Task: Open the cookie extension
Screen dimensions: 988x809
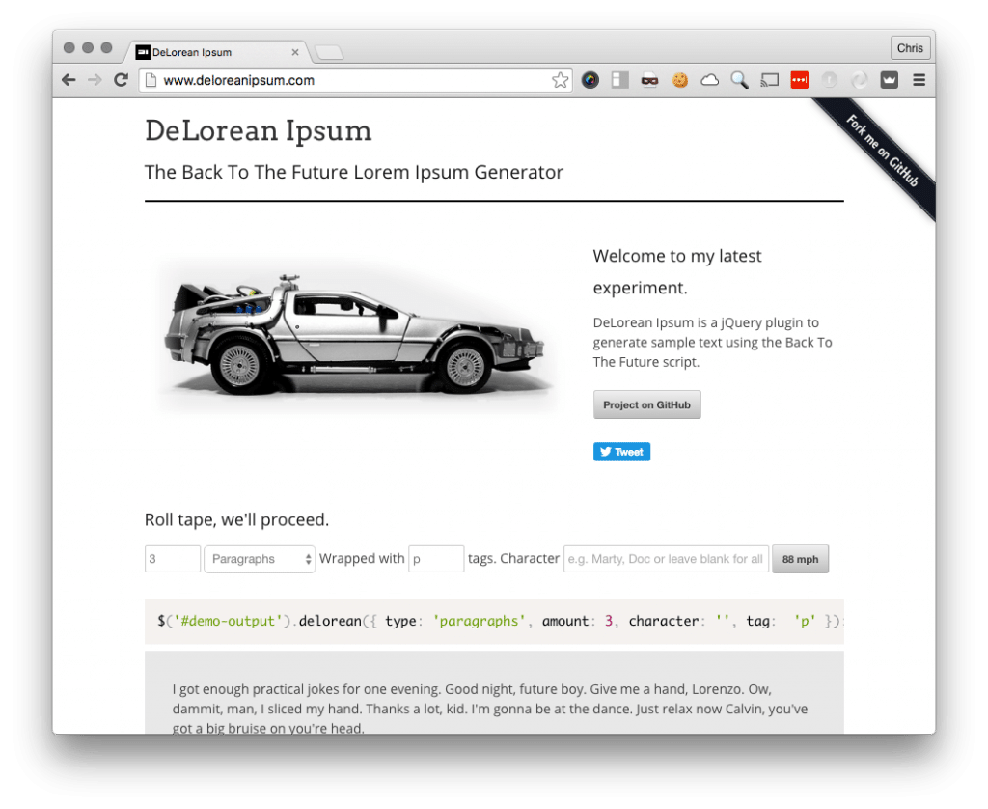Action: coord(680,80)
